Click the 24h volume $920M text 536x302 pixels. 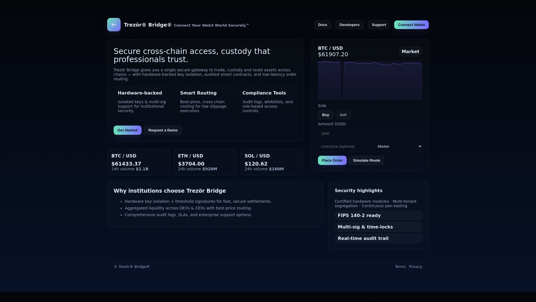click(198, 169)
